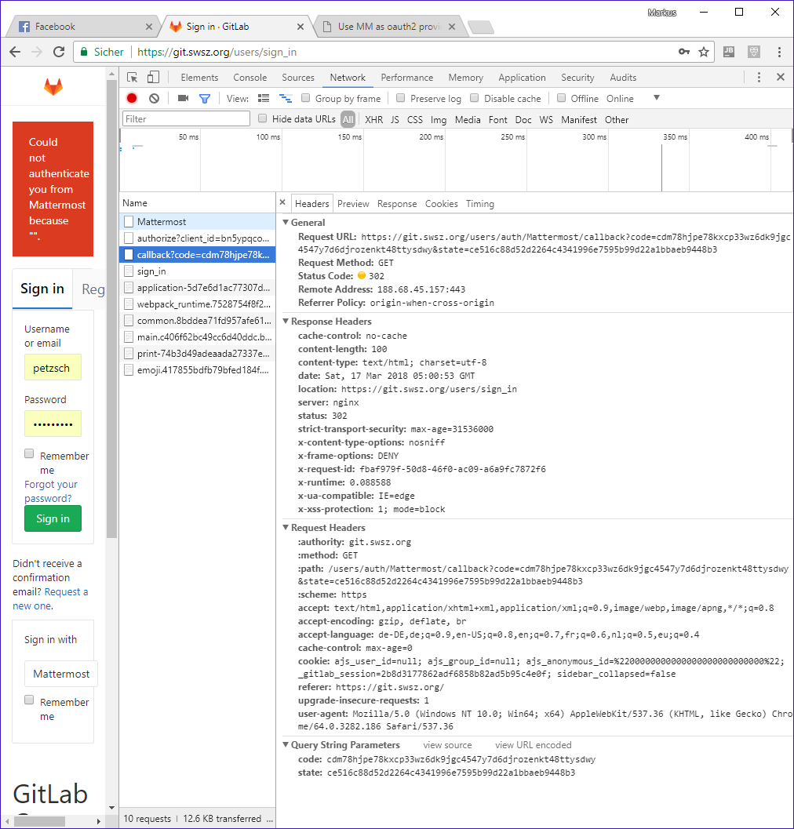The width and height of the screenshot is (794, 829).
Task: Click the browser forward arrow
Action: point(37,52)
